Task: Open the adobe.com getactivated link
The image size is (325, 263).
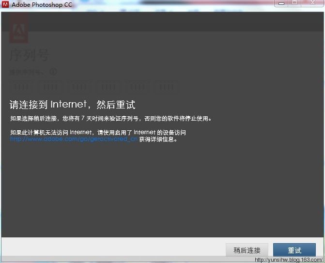Action: click(74, 139)
